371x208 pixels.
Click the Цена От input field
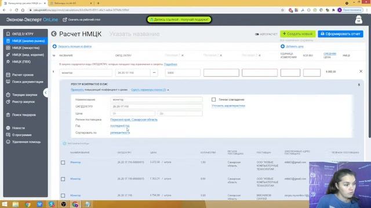point(133,113)
